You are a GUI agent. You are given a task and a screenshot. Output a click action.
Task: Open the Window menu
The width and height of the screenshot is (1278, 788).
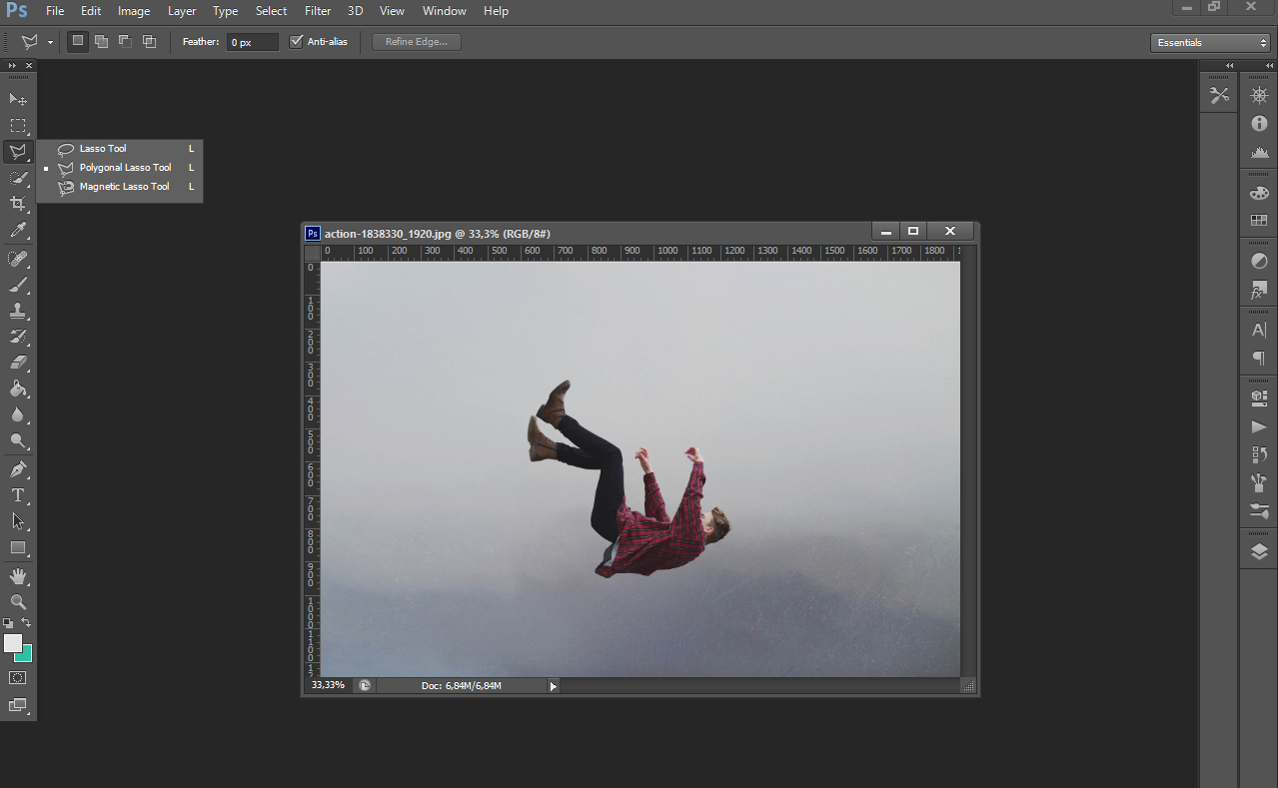445,11
